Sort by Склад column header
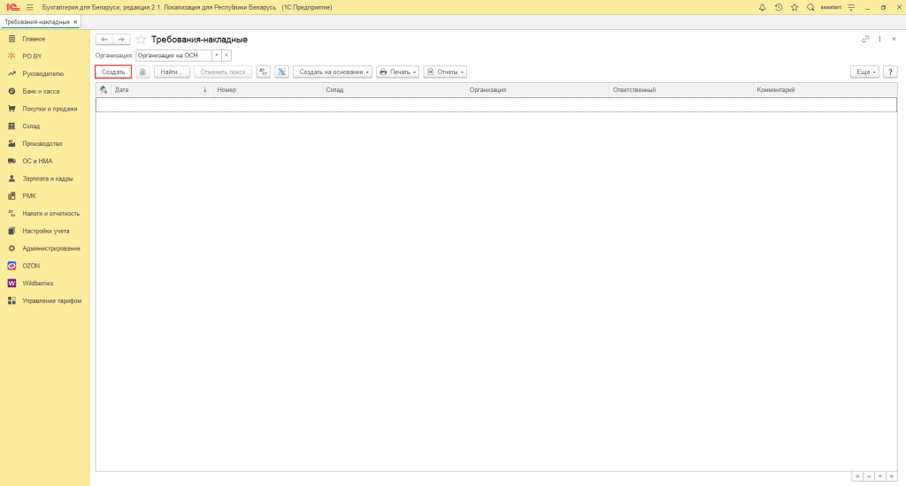 pos(394,90)
